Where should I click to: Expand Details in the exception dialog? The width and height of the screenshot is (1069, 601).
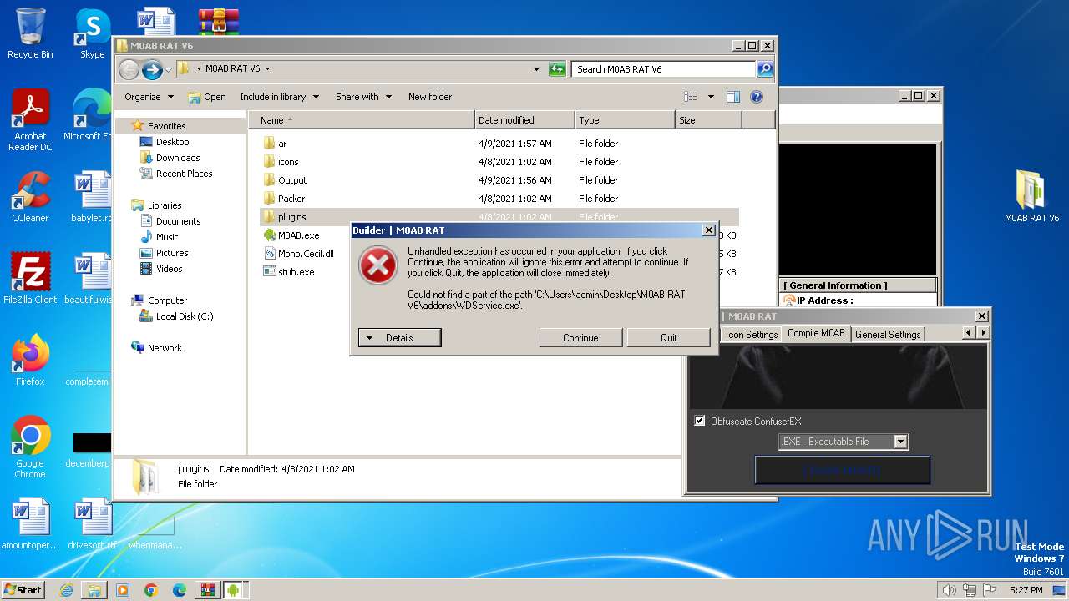pos(399,338)
